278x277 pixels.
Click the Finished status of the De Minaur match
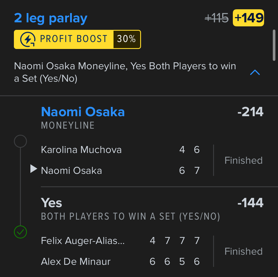point(243,251)
